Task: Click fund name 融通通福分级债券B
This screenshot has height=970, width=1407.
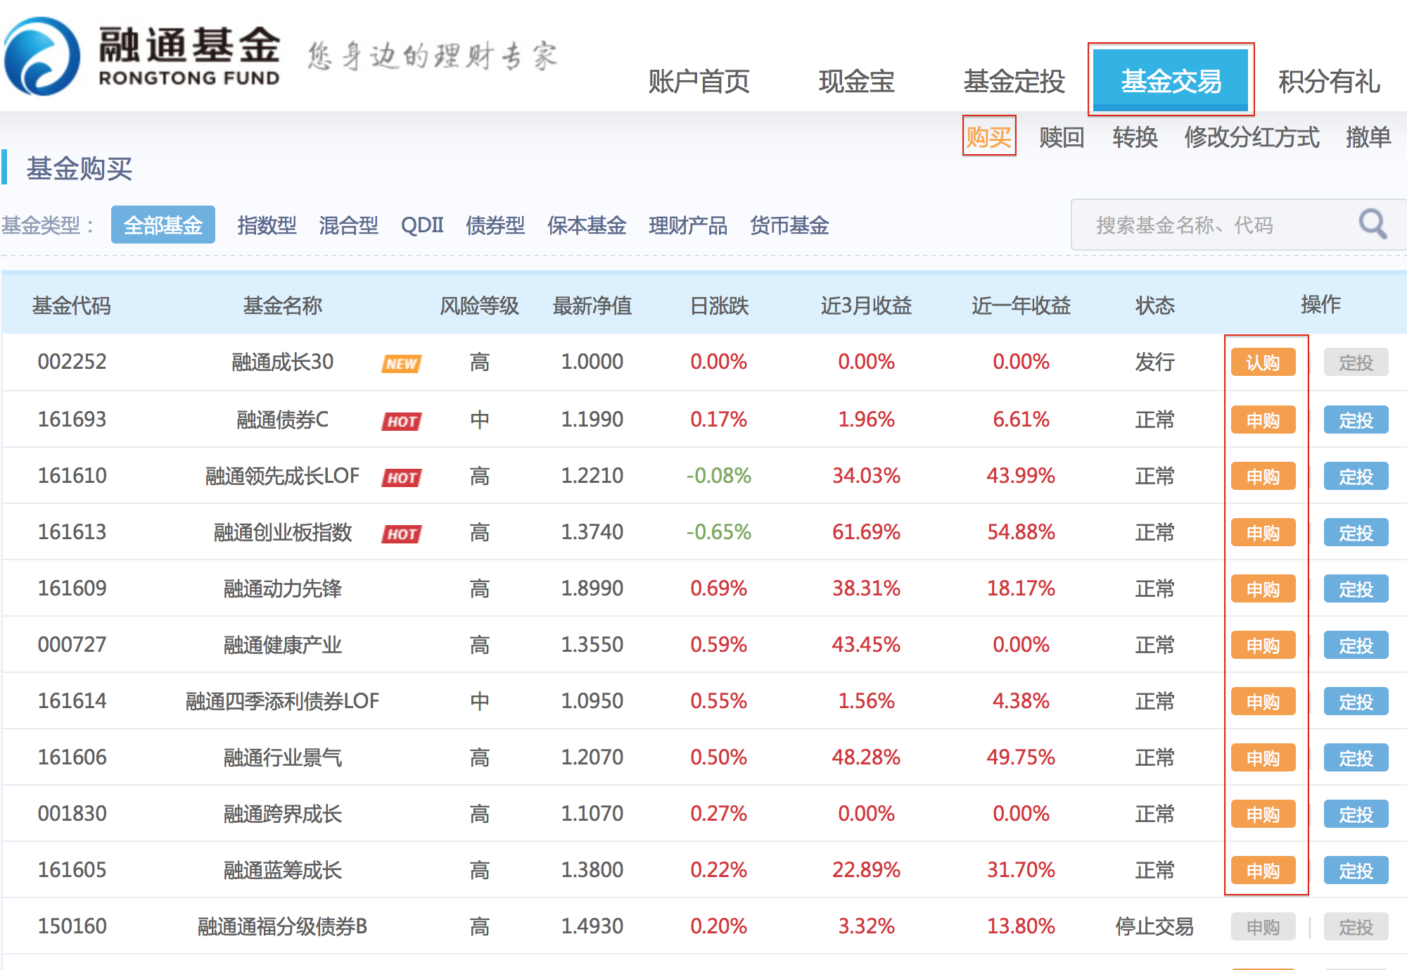Action: coord(283,926)
